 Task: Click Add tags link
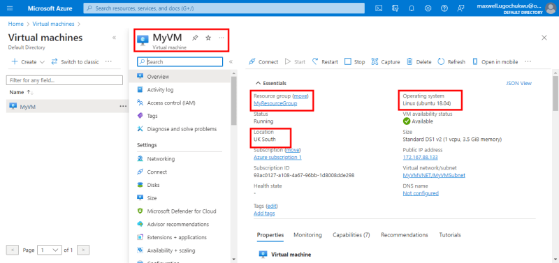point(264,213)
